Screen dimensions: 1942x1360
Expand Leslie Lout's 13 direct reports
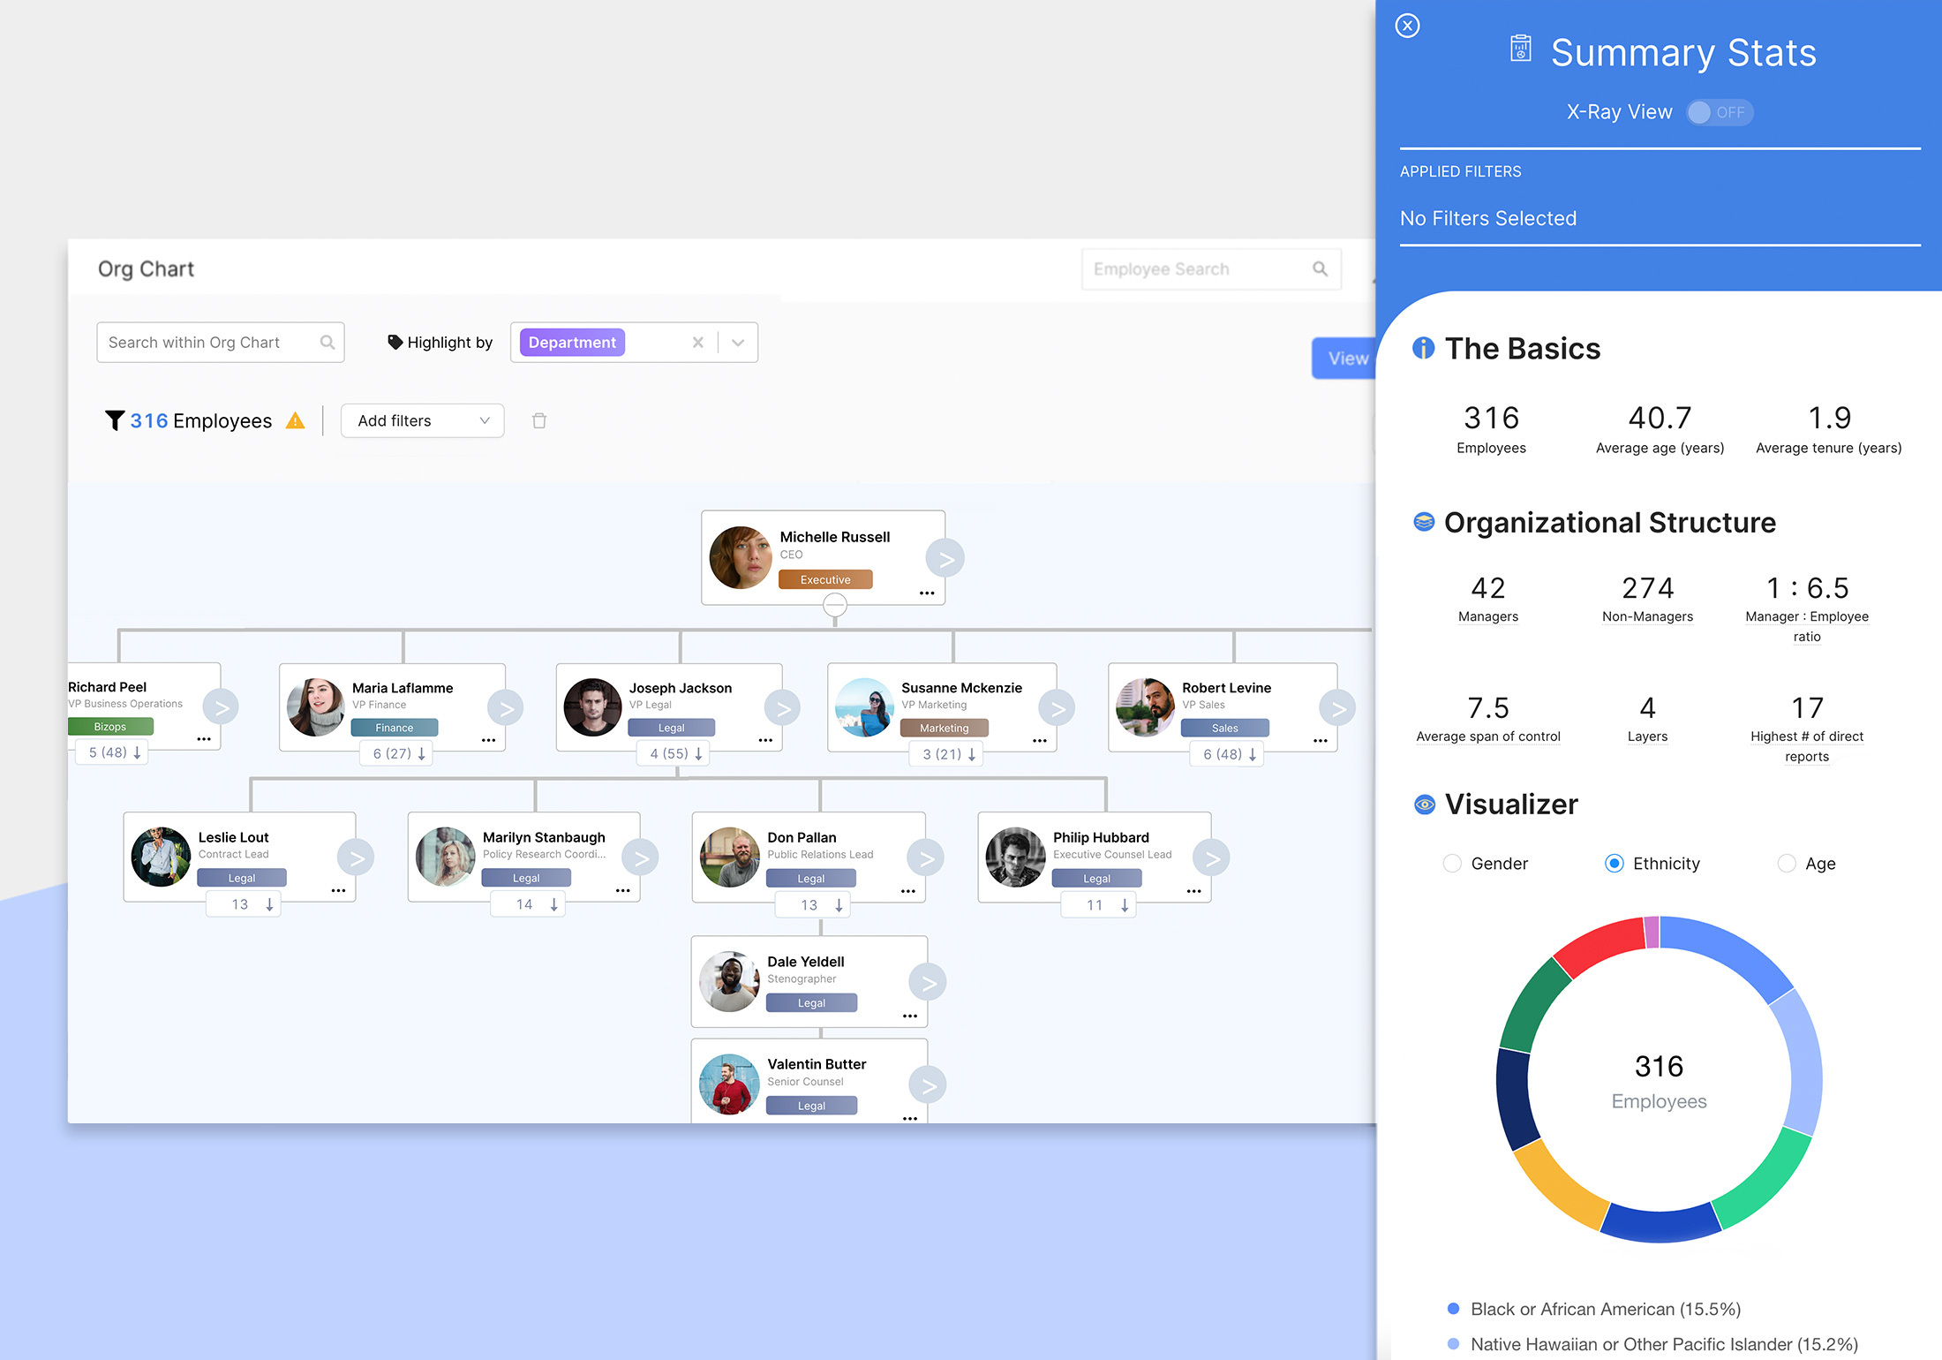coord(245,904)
